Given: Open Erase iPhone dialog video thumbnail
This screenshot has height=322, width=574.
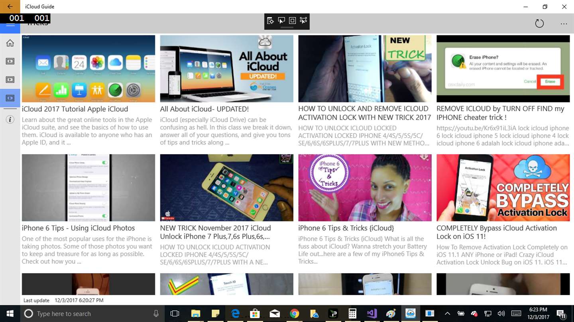Looking at the screenshot, I should click(x=503, y=69).
